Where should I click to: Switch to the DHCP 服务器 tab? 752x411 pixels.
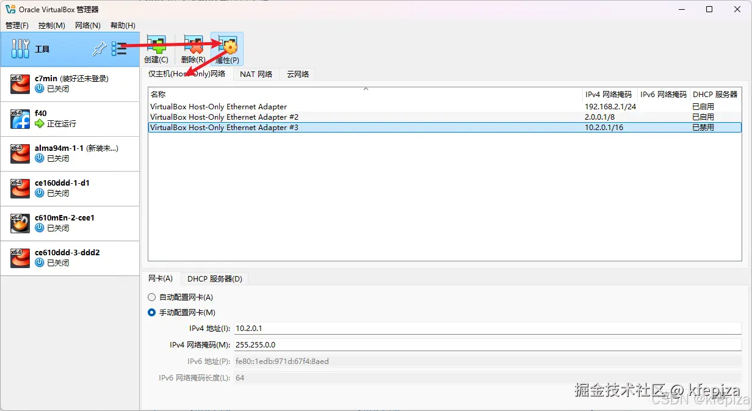(215, 278)
